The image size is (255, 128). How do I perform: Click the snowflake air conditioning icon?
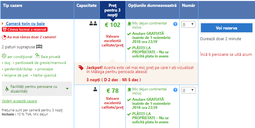[x=4, y=56]
